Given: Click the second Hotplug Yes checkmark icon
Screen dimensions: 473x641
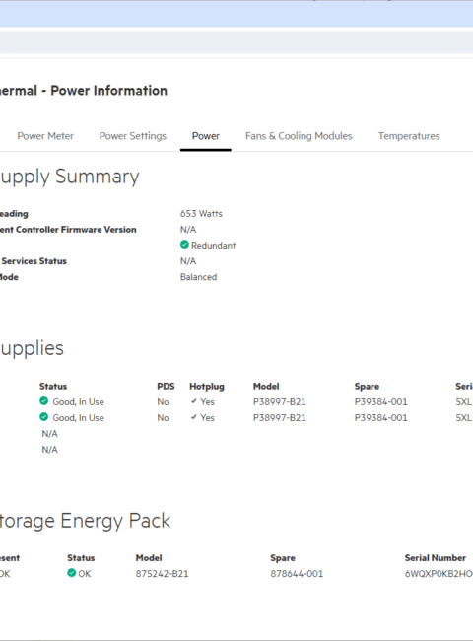Looking at the screenshot, I should (x=194, y=417).
